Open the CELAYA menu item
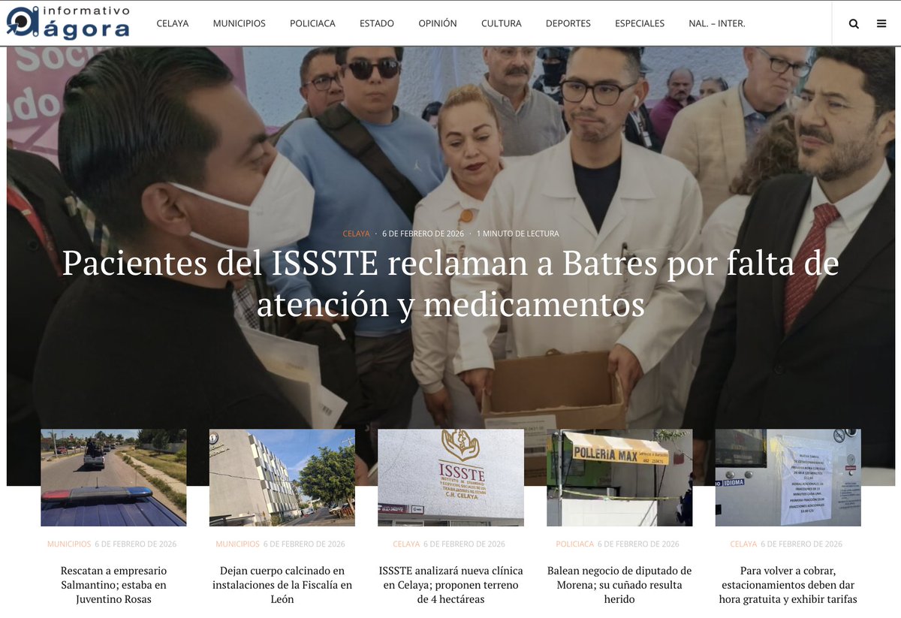Image resolution: width=901 pixels, height=618 pixels. pos(173,23)
